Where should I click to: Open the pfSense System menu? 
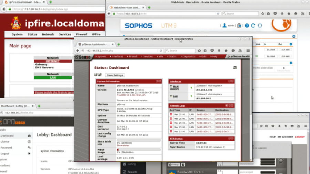[x=101, y=56]
